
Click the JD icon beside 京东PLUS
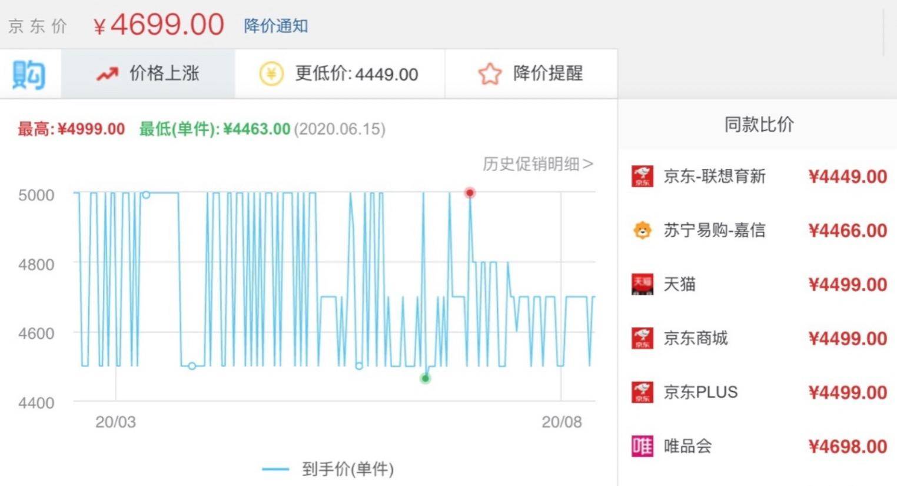(x=642, y=392)
